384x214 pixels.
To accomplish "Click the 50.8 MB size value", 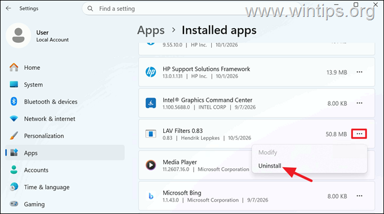I will click(x=336, y=134).
